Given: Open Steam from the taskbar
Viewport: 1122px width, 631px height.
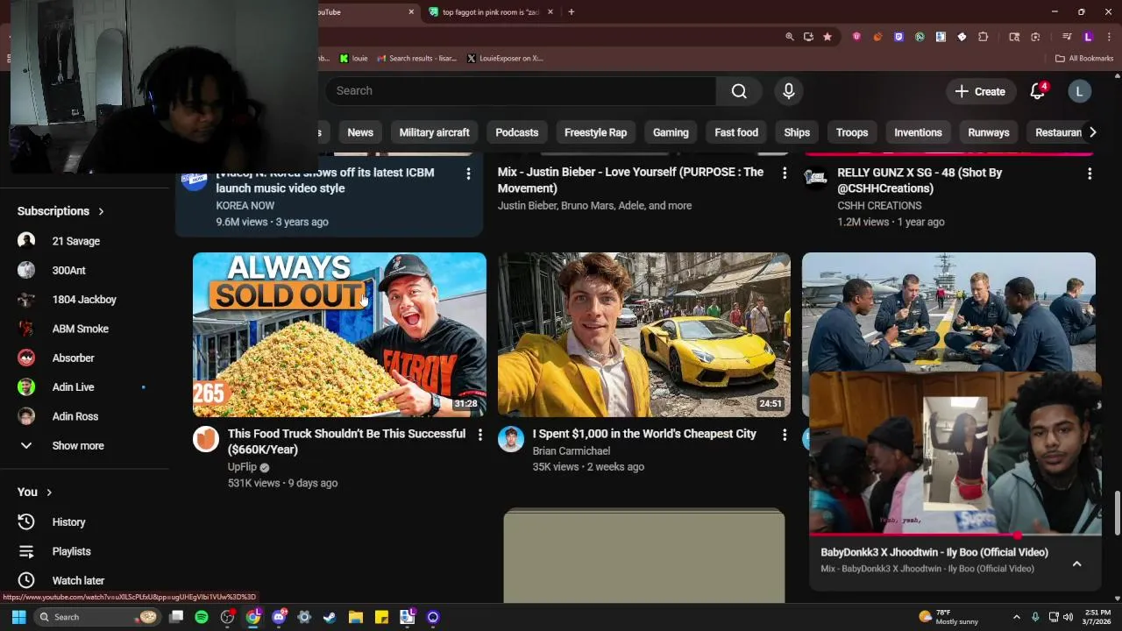Looking at the screenshot, I should [x=330, y=617].
